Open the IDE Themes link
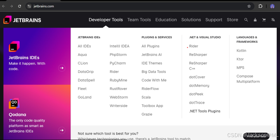Image resolution: width=280 pixels, height=140 pixels. 152,63
